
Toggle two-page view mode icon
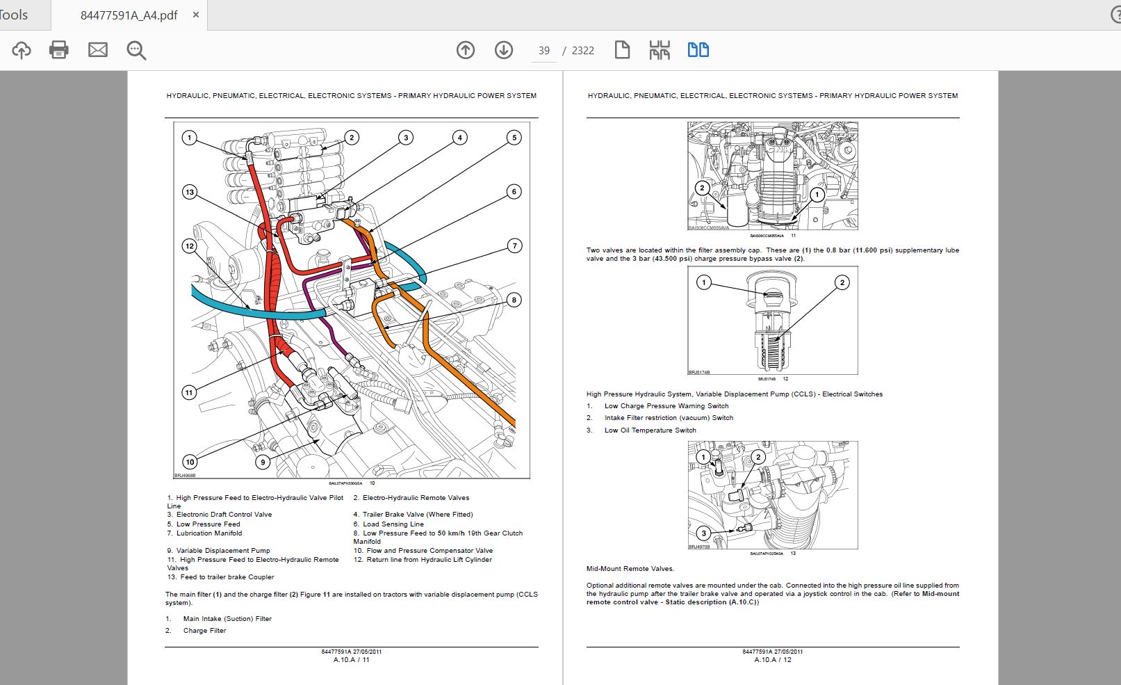click(698, 50)
